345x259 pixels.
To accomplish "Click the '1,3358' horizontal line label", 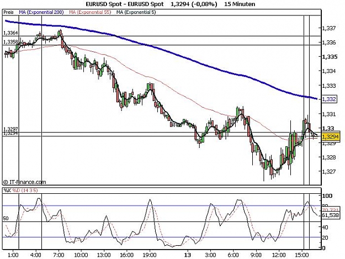I will click(x=10, y=42).
